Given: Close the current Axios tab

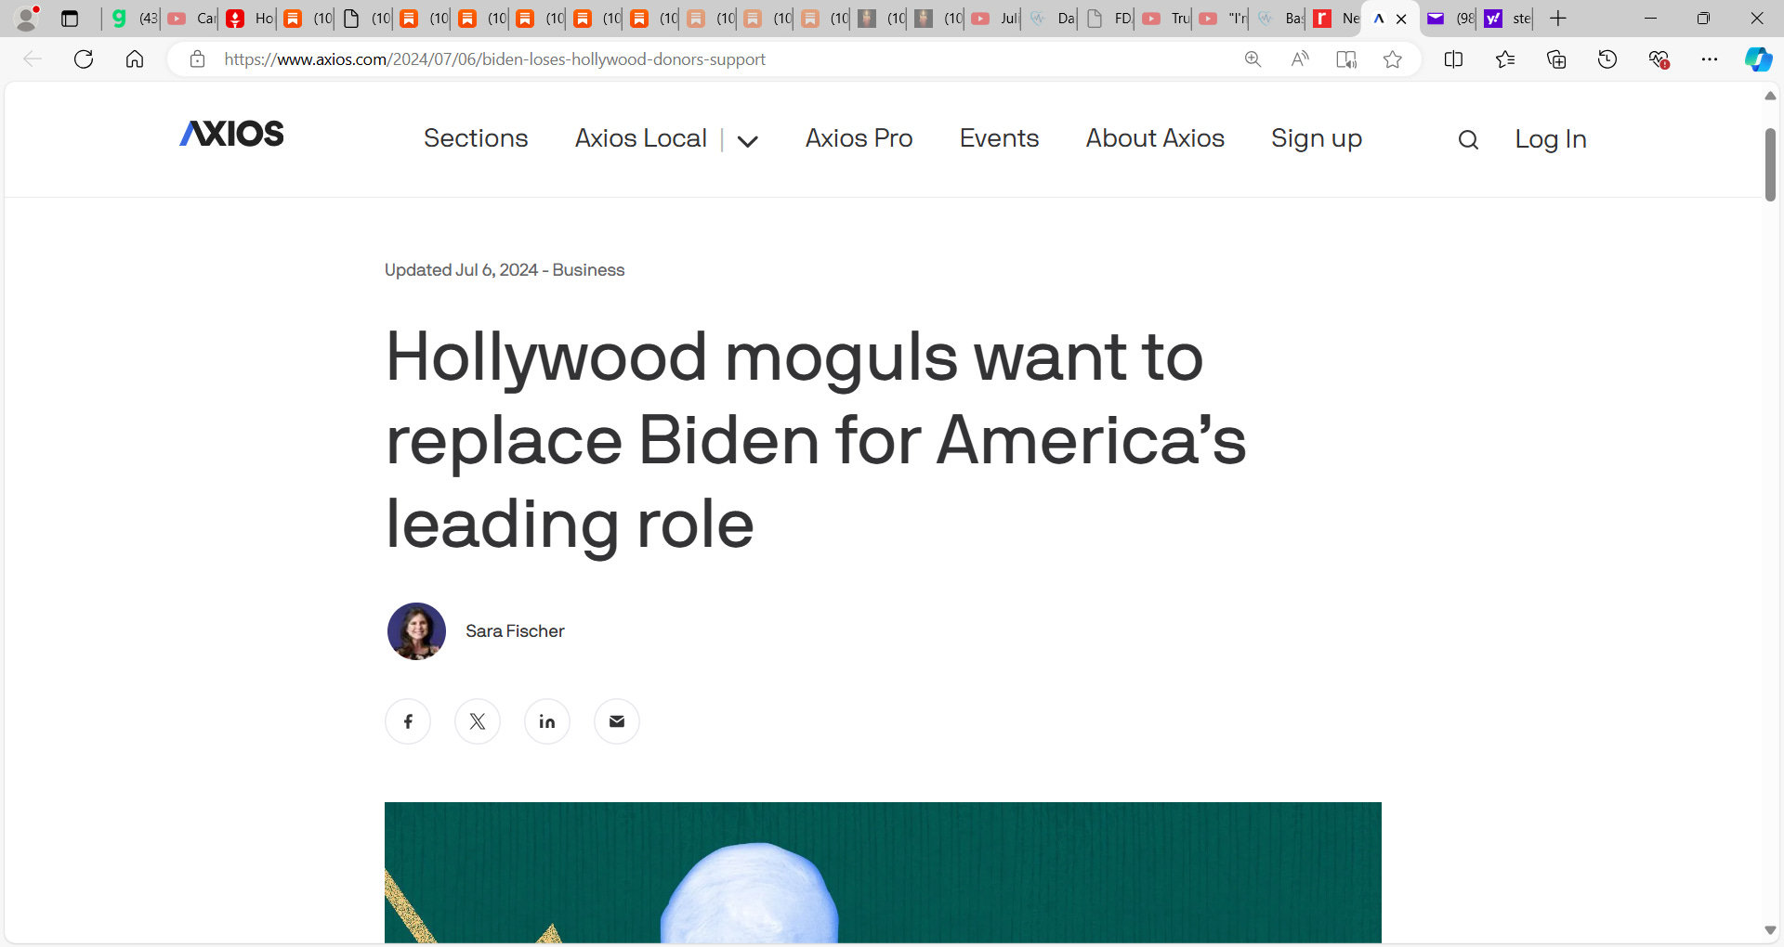Looking at the screenshot, I should click(x=1401, y=19).
